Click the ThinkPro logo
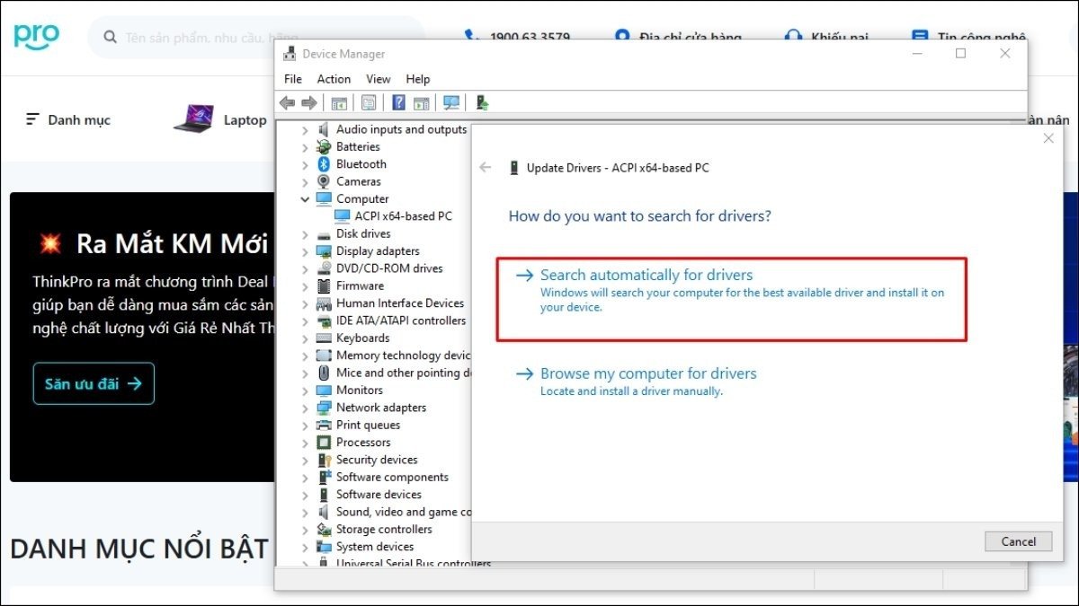Image resolution: width=1079 pixels, height=606 pixels. click(x=36, y=35)
